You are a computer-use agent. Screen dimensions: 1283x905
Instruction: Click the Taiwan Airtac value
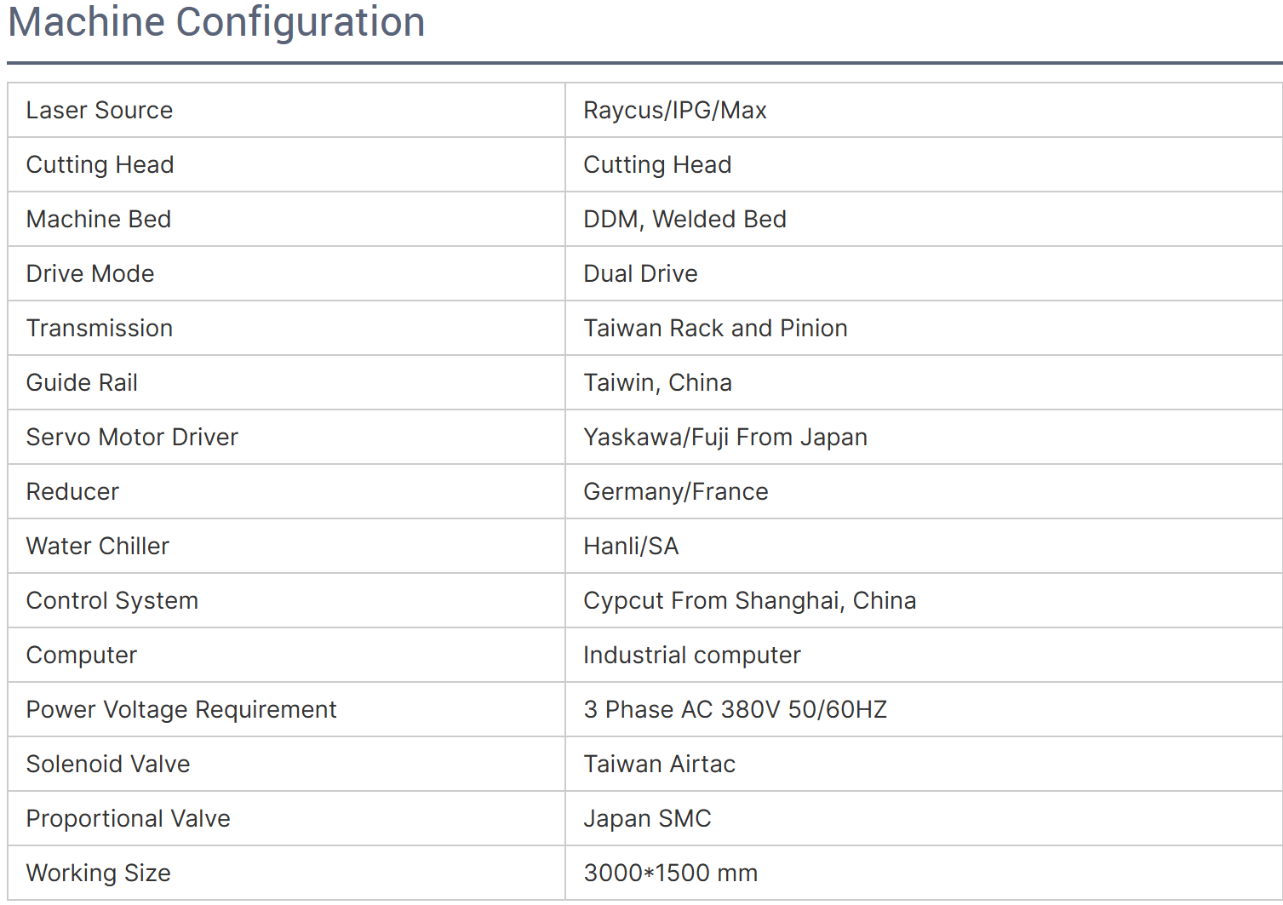[659, 764]
